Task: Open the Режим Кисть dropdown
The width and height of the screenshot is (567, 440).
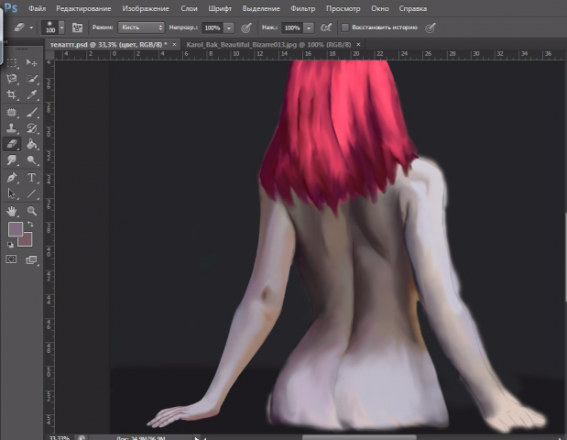Action: pyautogui.click(x=141, y=27)
